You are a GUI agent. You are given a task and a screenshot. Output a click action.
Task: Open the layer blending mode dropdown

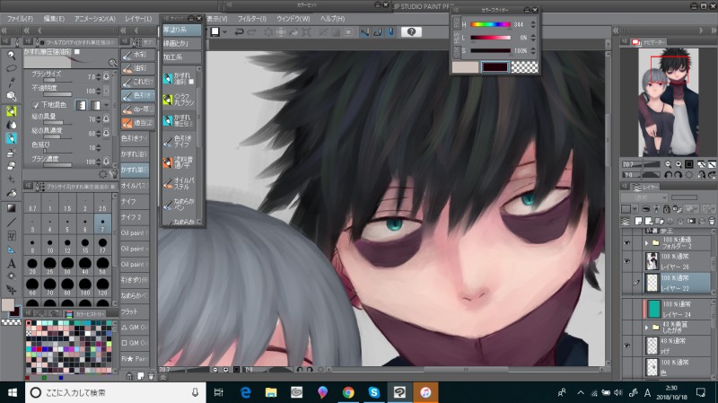click(644, 197)
